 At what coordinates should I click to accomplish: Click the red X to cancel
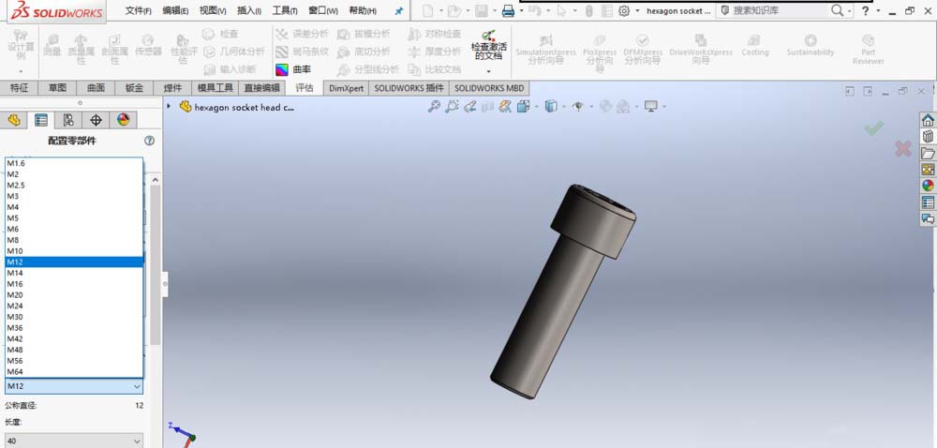pyautogui.click(x=902, y=149)
